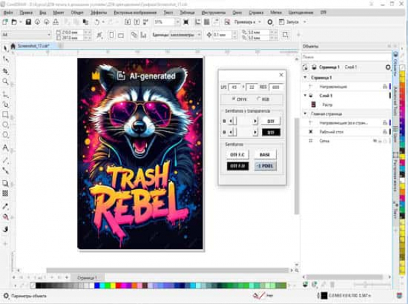Click the white DTF button beside the upper slider
Viewport: 408px width, 304px height.
tap(271, 121)
